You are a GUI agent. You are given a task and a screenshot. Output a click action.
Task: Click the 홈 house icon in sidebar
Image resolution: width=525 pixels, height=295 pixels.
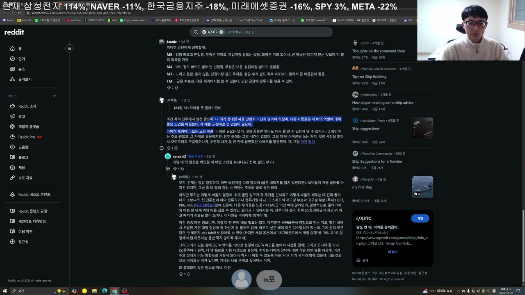(12, 48)
